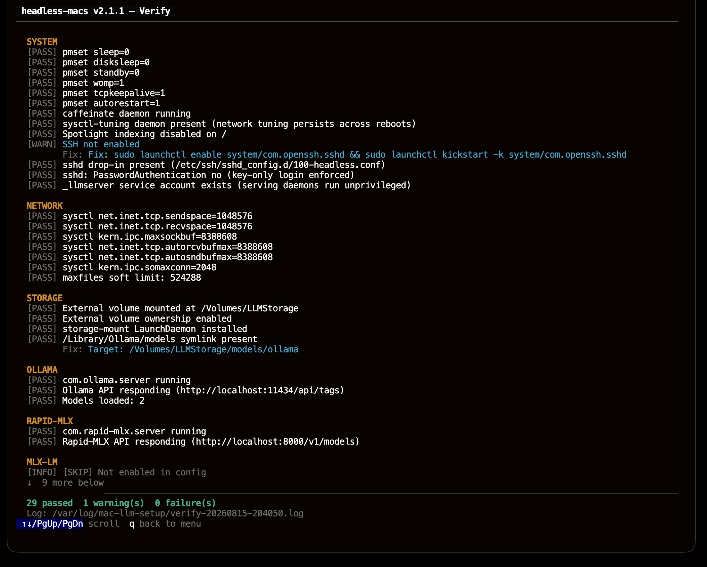The width and height of the screenshot is (707, 567).
Task: Click '_llmserver service account exists' line
Action: (x=237, y=185)
